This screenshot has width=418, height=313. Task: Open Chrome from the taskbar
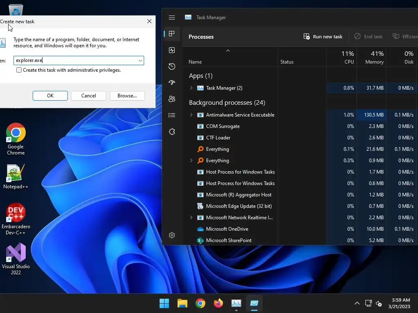pyautogui.click(x=200, y=303)
